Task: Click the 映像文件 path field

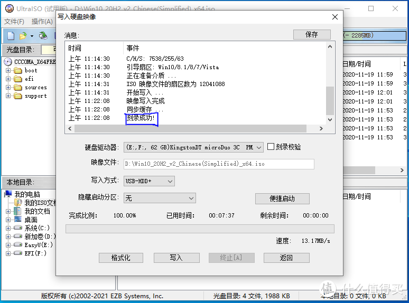Action: pos(219,164)
